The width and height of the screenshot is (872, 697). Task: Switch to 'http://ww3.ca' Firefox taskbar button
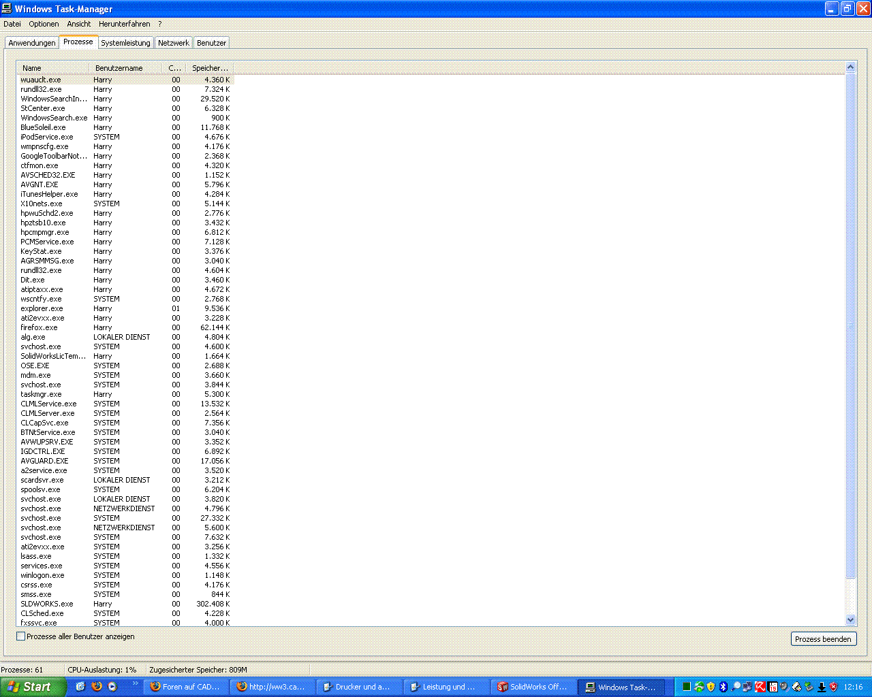pos(272,687)
